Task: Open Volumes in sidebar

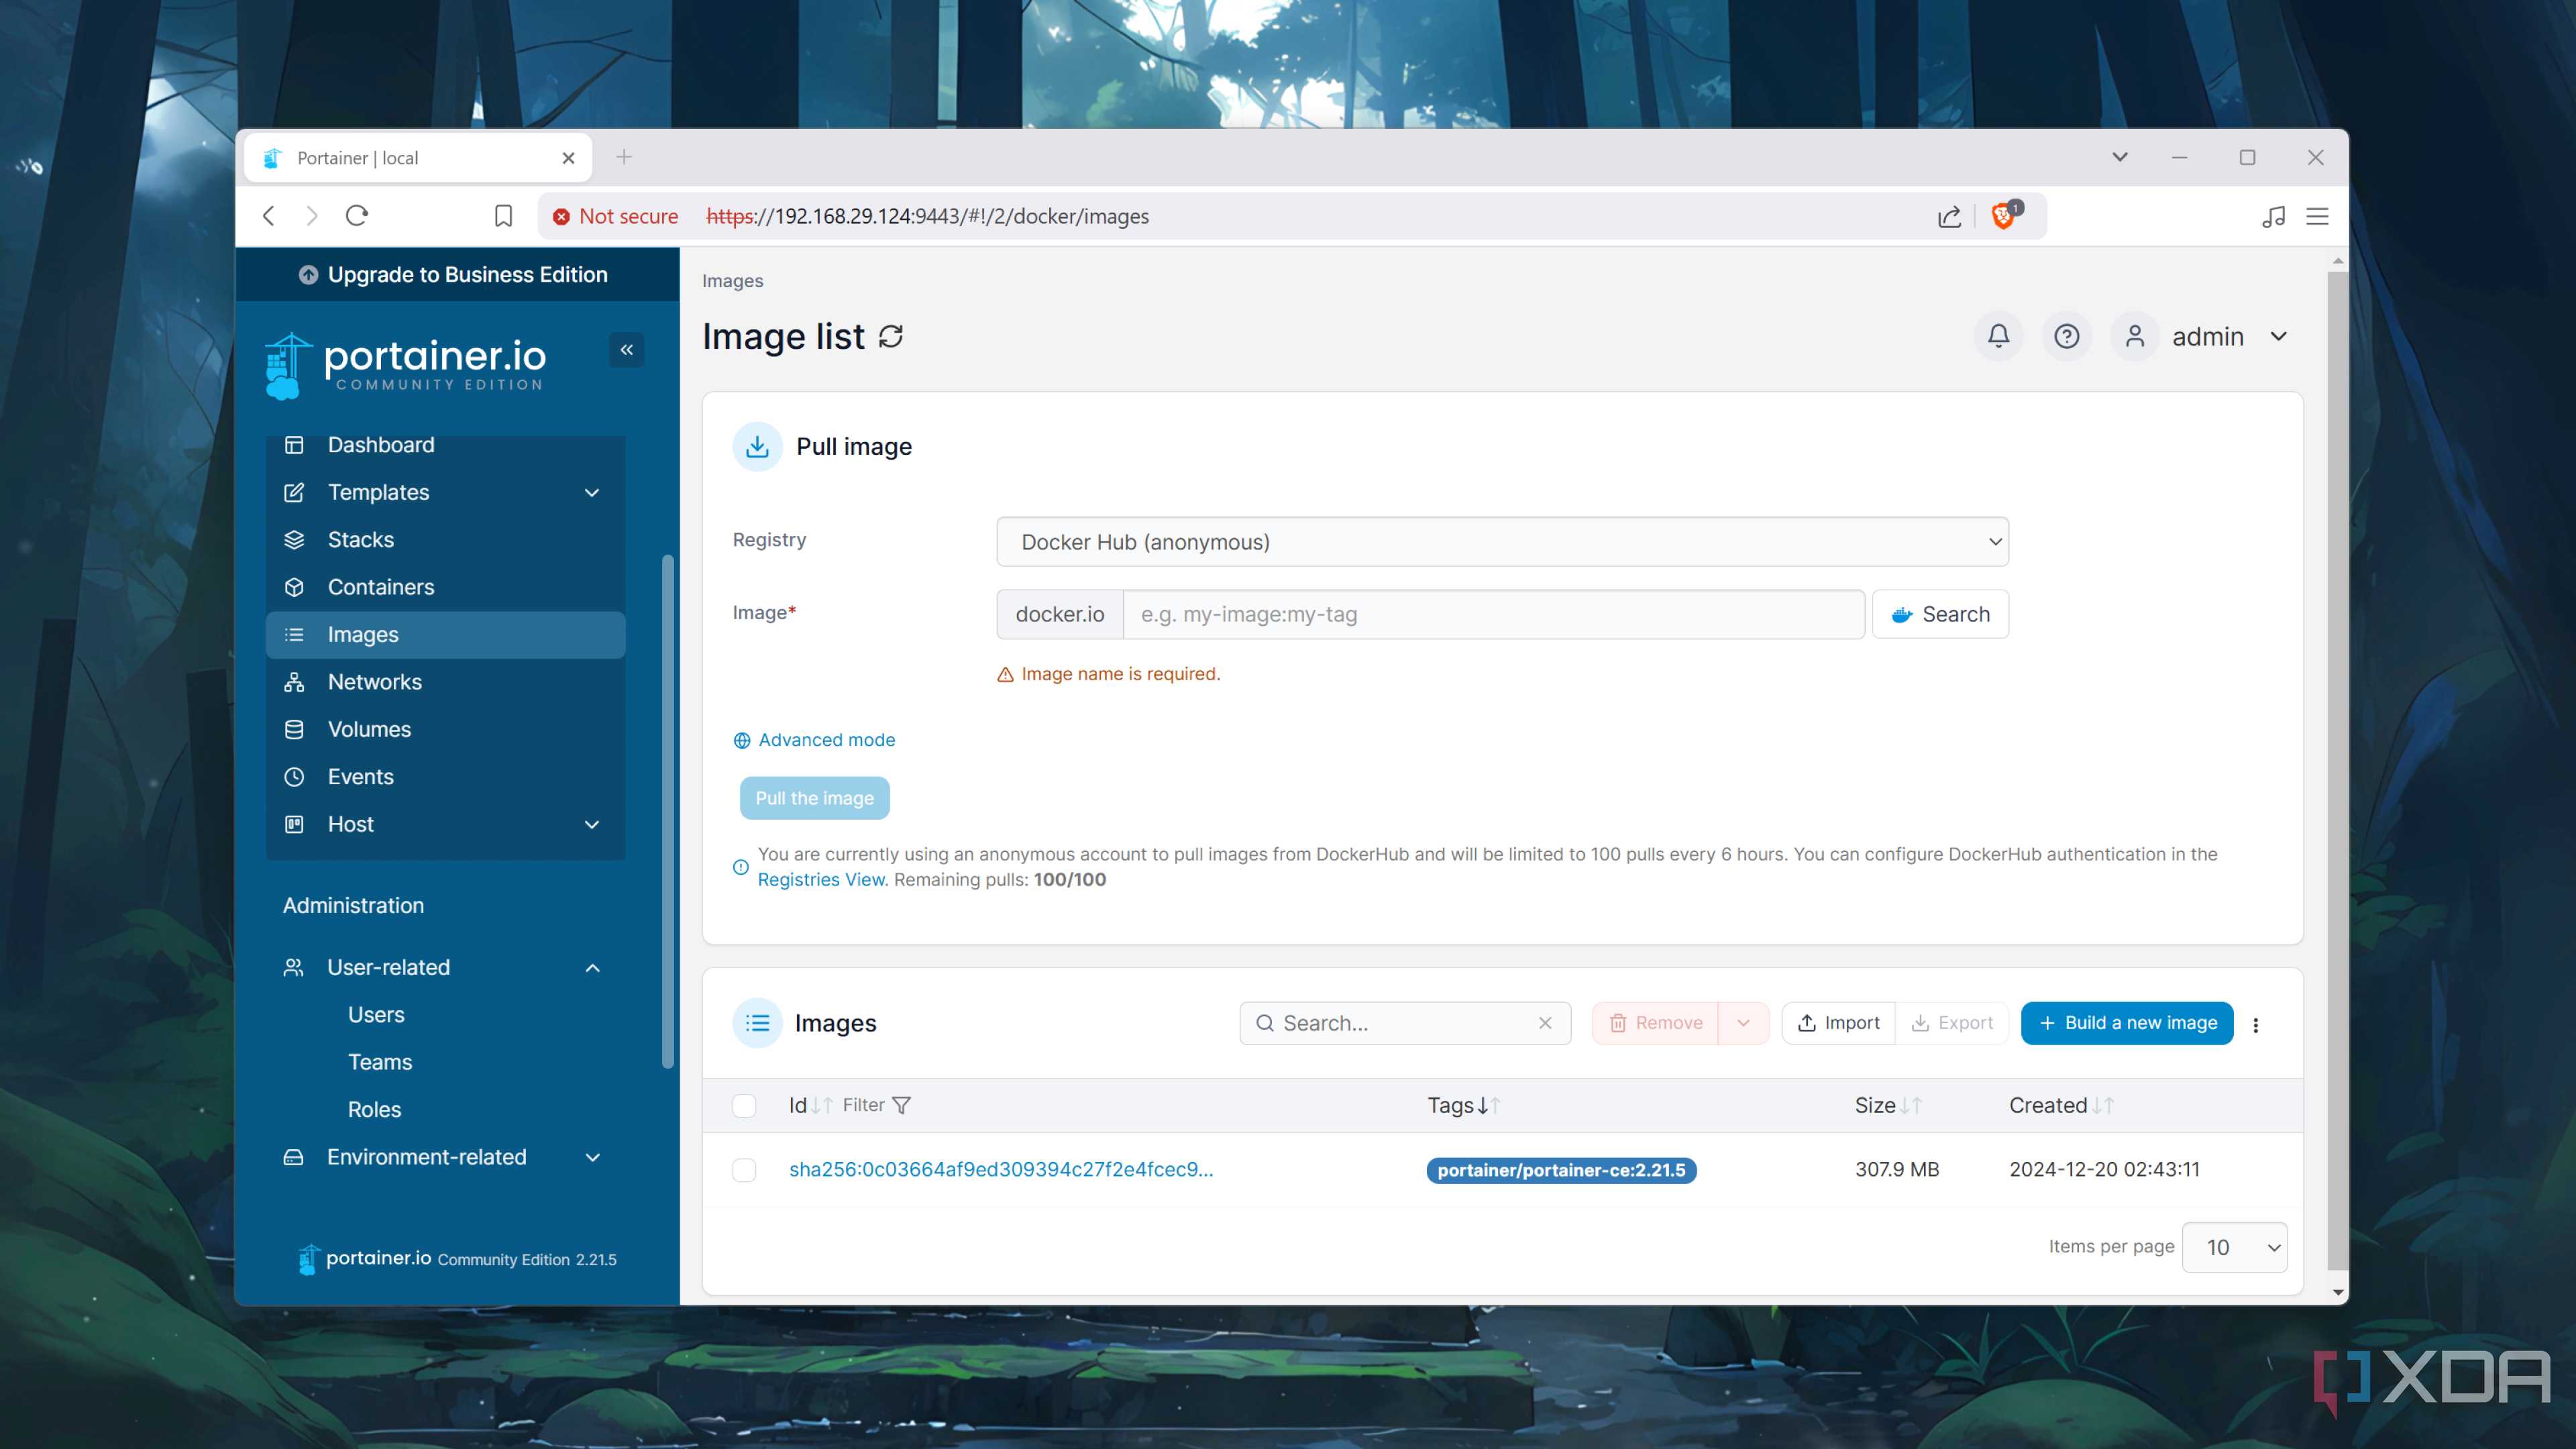Action: click(x=445, y=729)
